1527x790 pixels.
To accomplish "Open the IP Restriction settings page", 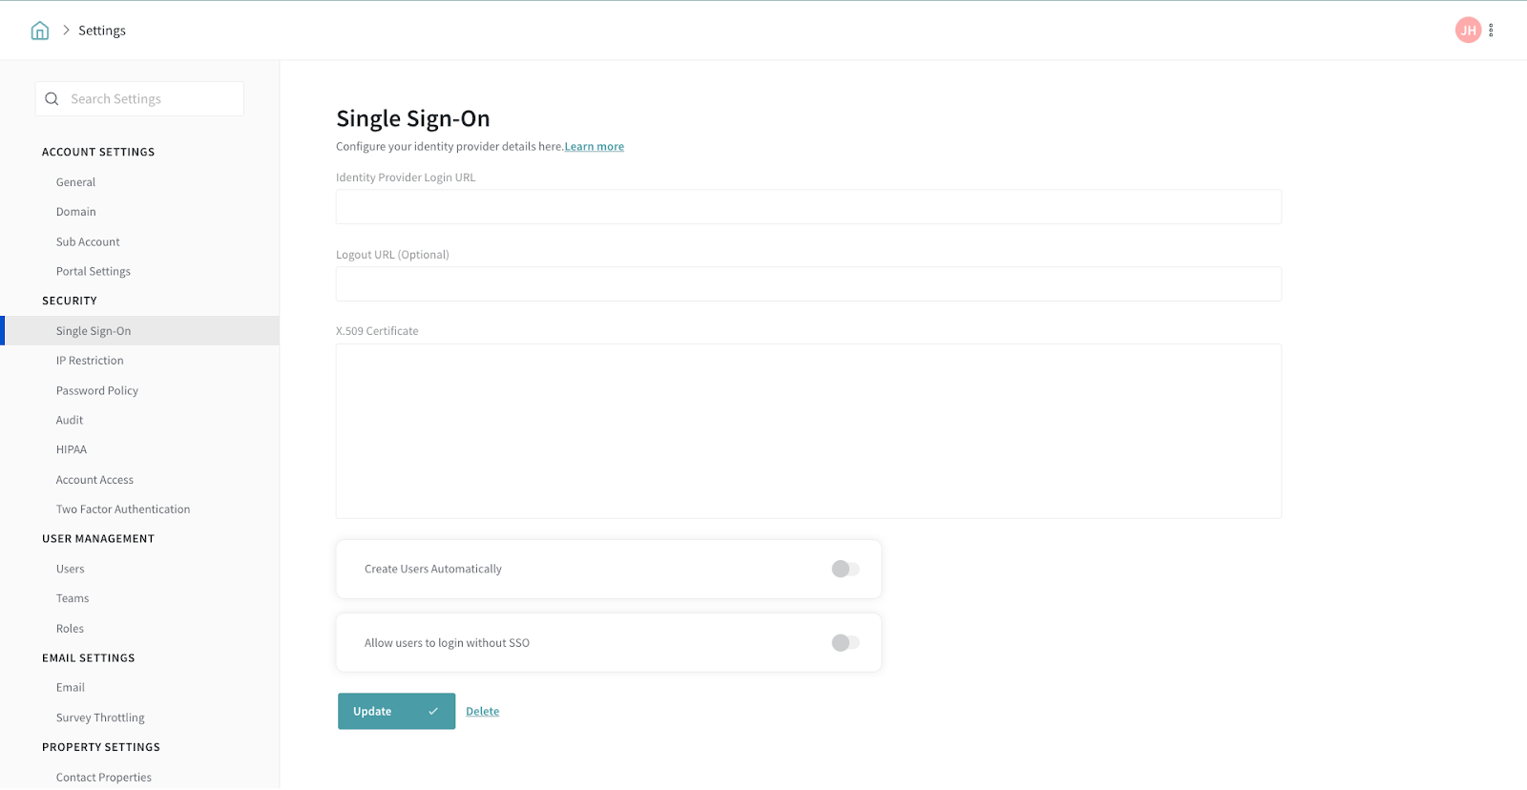I will click(90, 361).
